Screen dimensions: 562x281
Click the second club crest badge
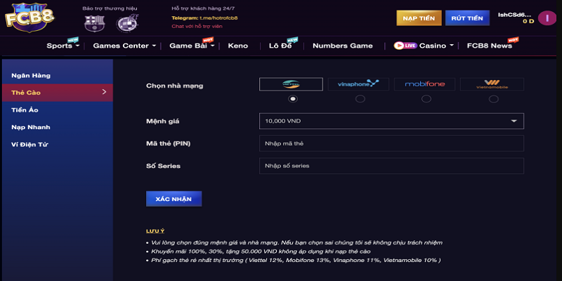(x=127, y=22)
